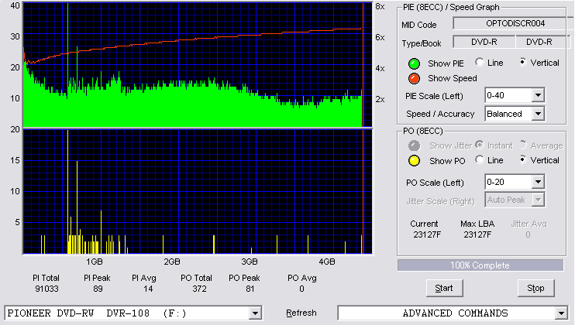Select Line mode for PIE graph
575x325 pixels.
pyautogui.click(x=479, y=62)
